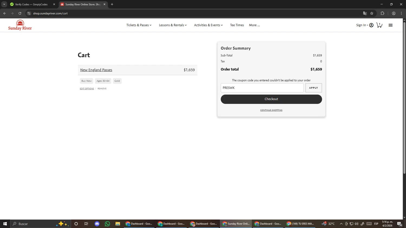The height and width of the screenshot is (228, 406).
Task: Reload the page with refresh icon
Action: pos(20,13)
